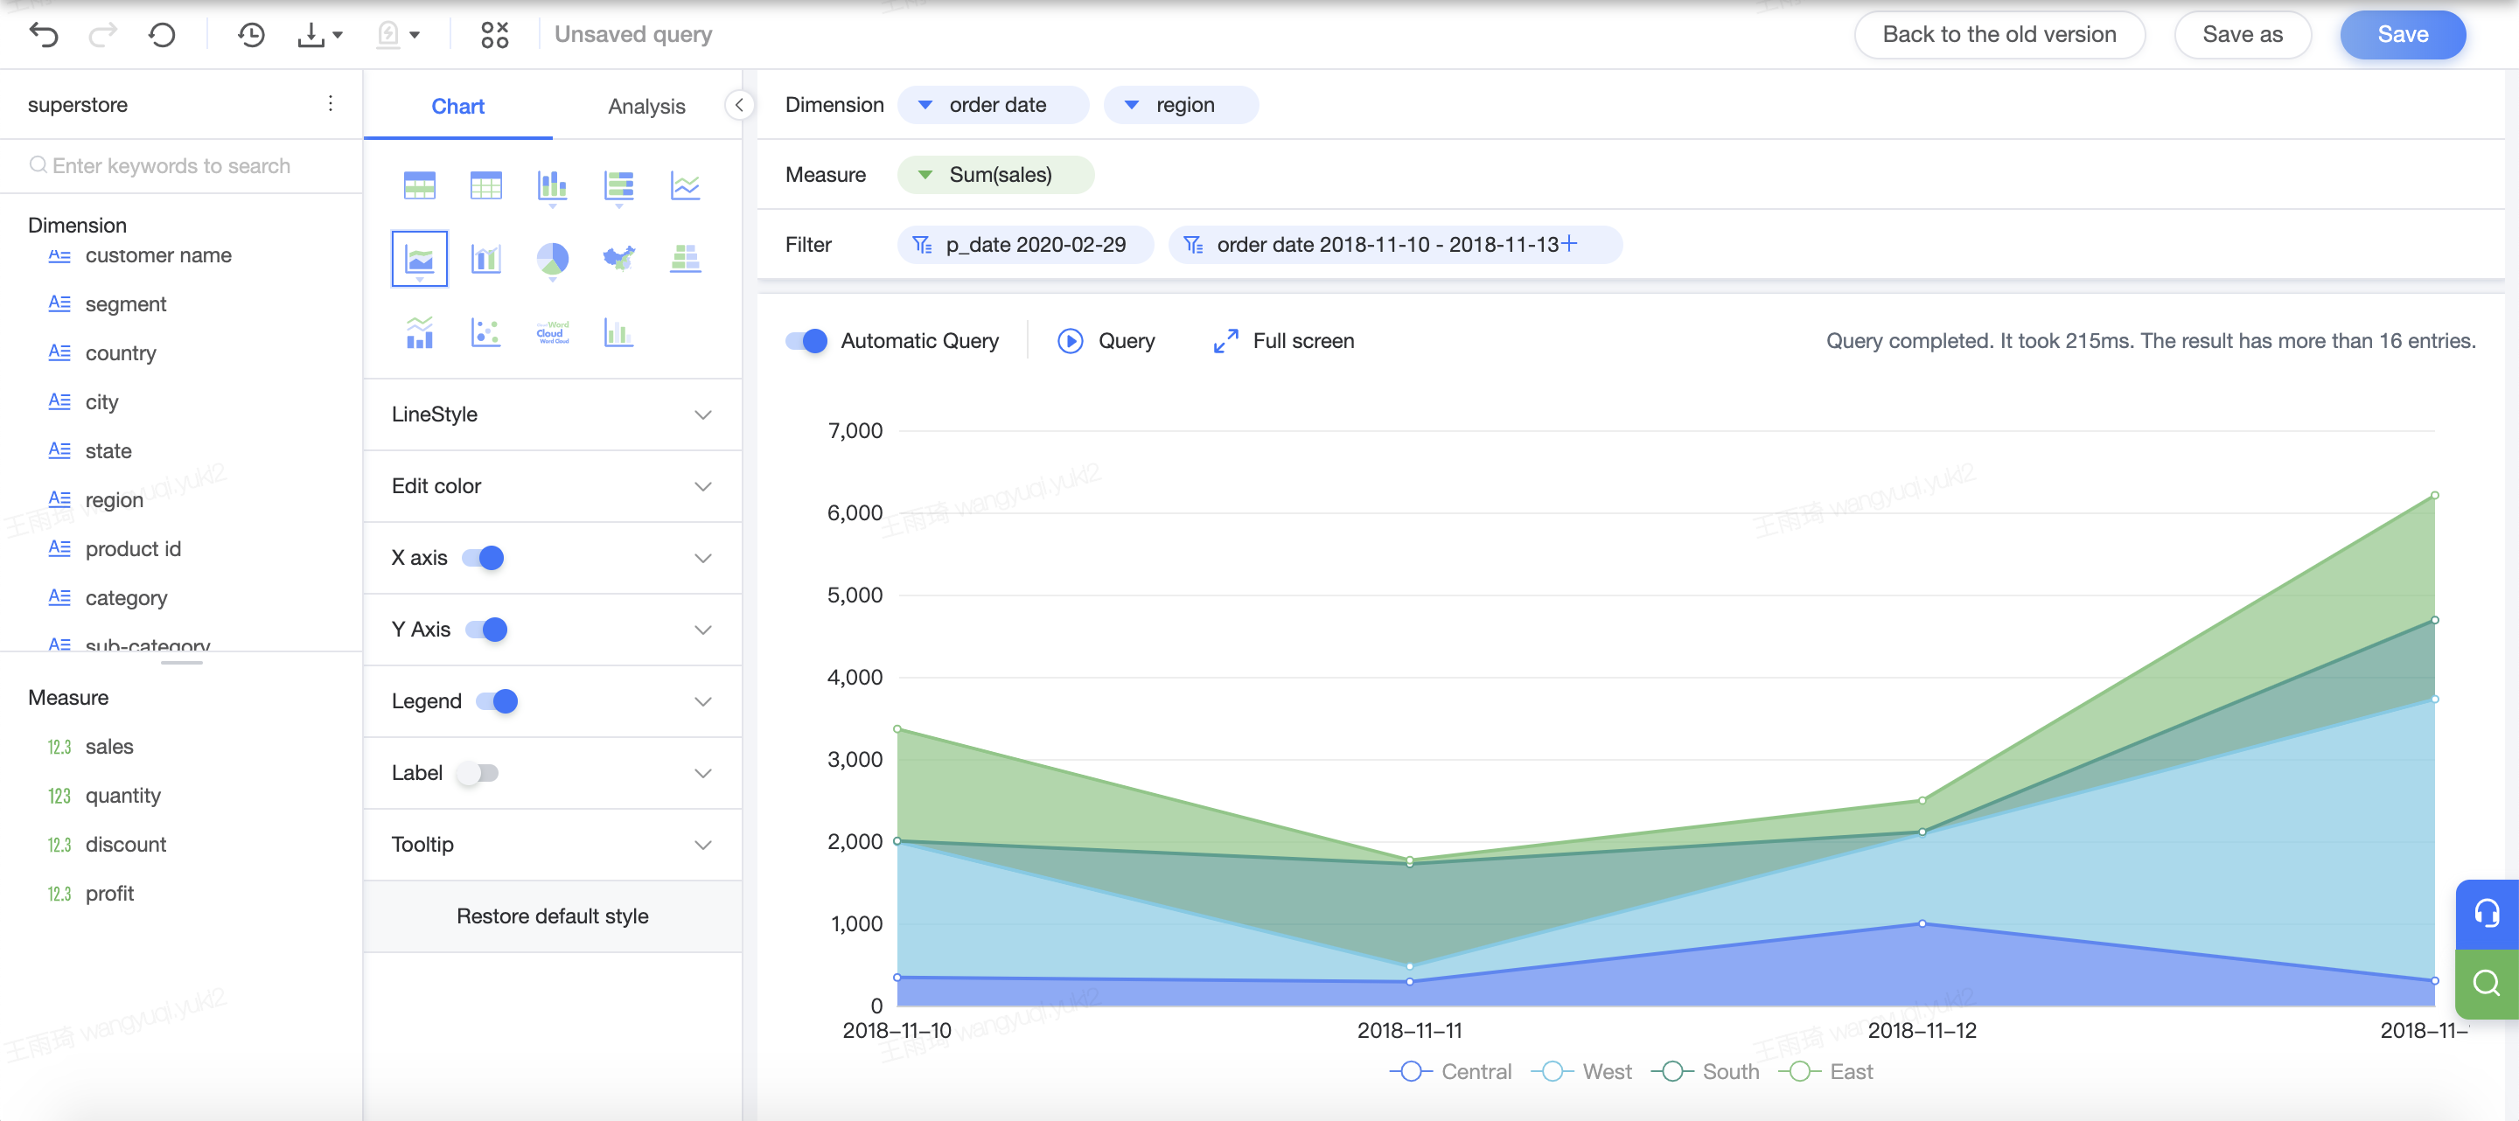Enable the Label switch
The width and height of the screenshot is (2519, 1121).
pyautogui.click(x=478, y=773)
